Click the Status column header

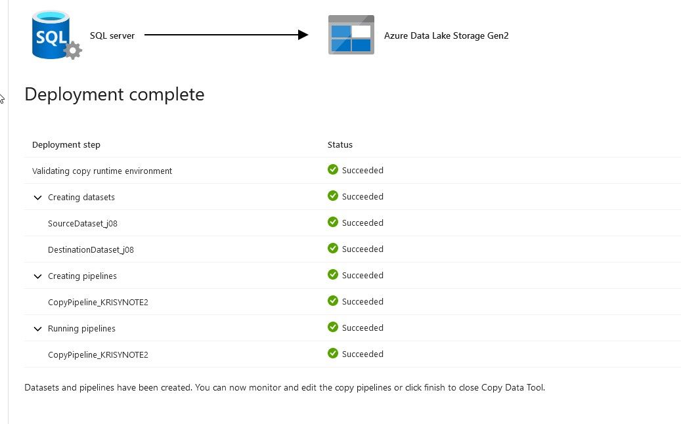[340, 145]
